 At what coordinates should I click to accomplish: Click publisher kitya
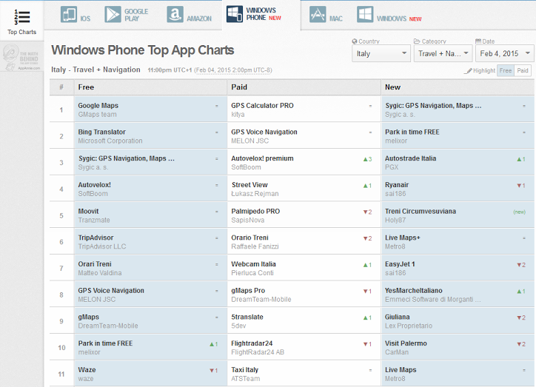pyautogui.click(x=238, y=115)
